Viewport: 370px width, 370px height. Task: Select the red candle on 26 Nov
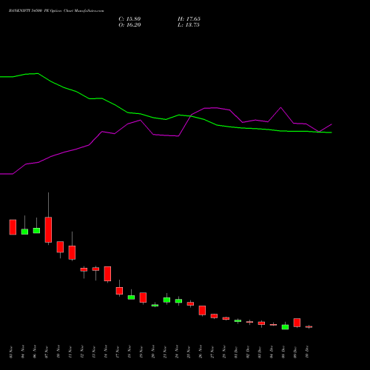[x=202, y=310]
